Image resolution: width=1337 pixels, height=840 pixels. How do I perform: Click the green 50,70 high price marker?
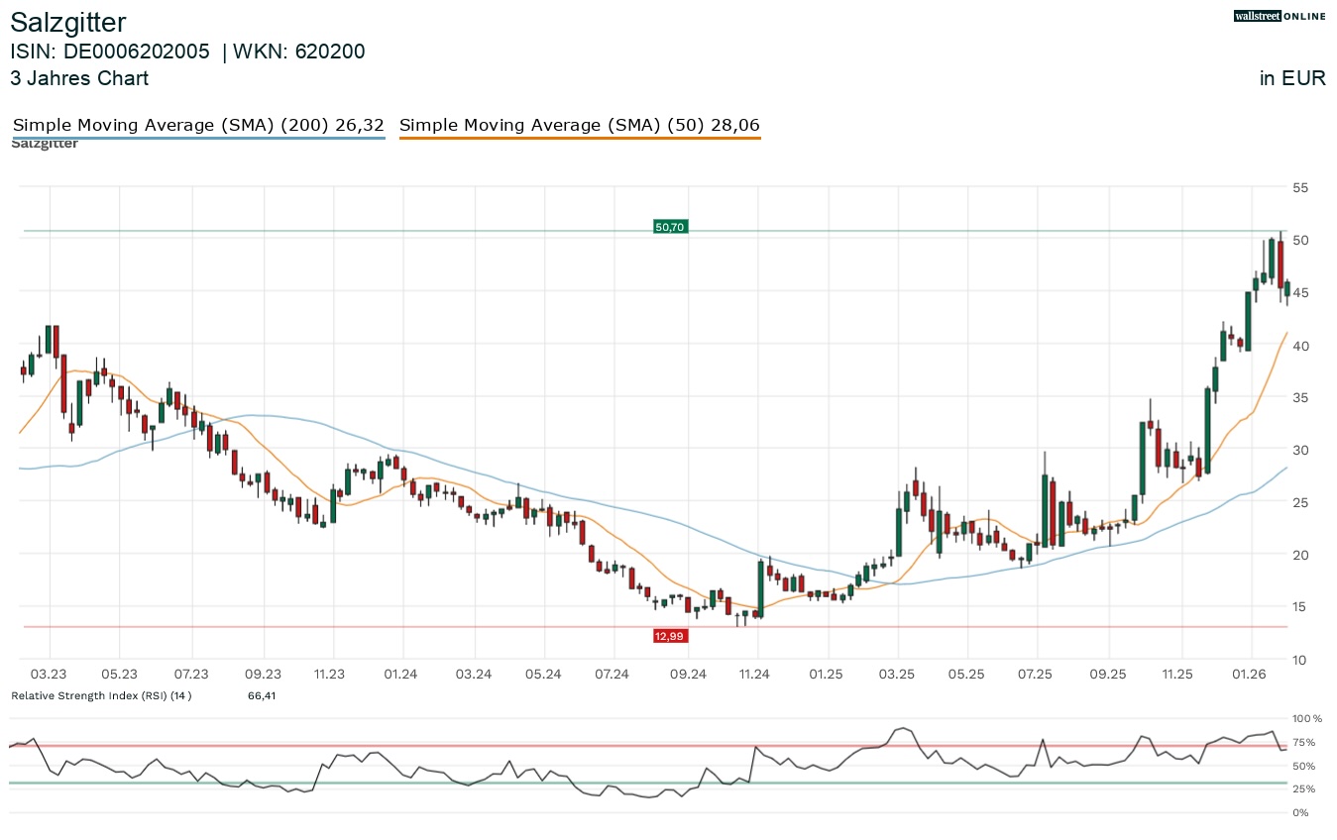(x=670, y=227)
